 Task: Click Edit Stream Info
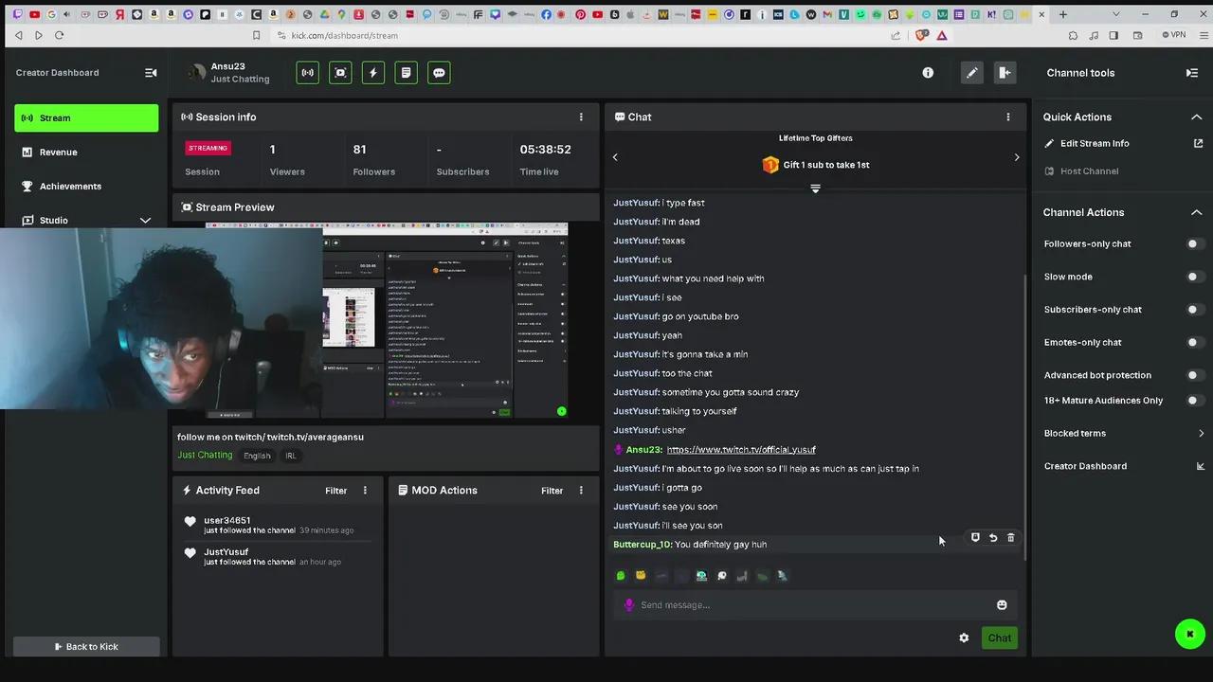[1095, 143]
